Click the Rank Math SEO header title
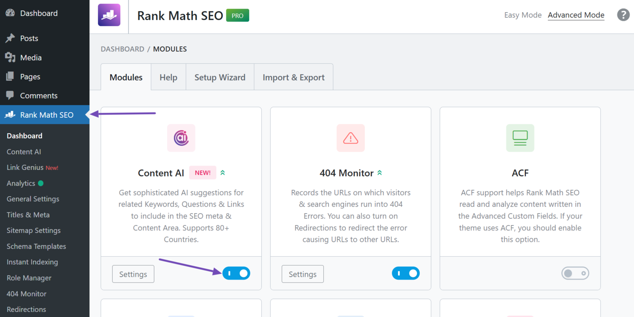 tap(180, 15)
